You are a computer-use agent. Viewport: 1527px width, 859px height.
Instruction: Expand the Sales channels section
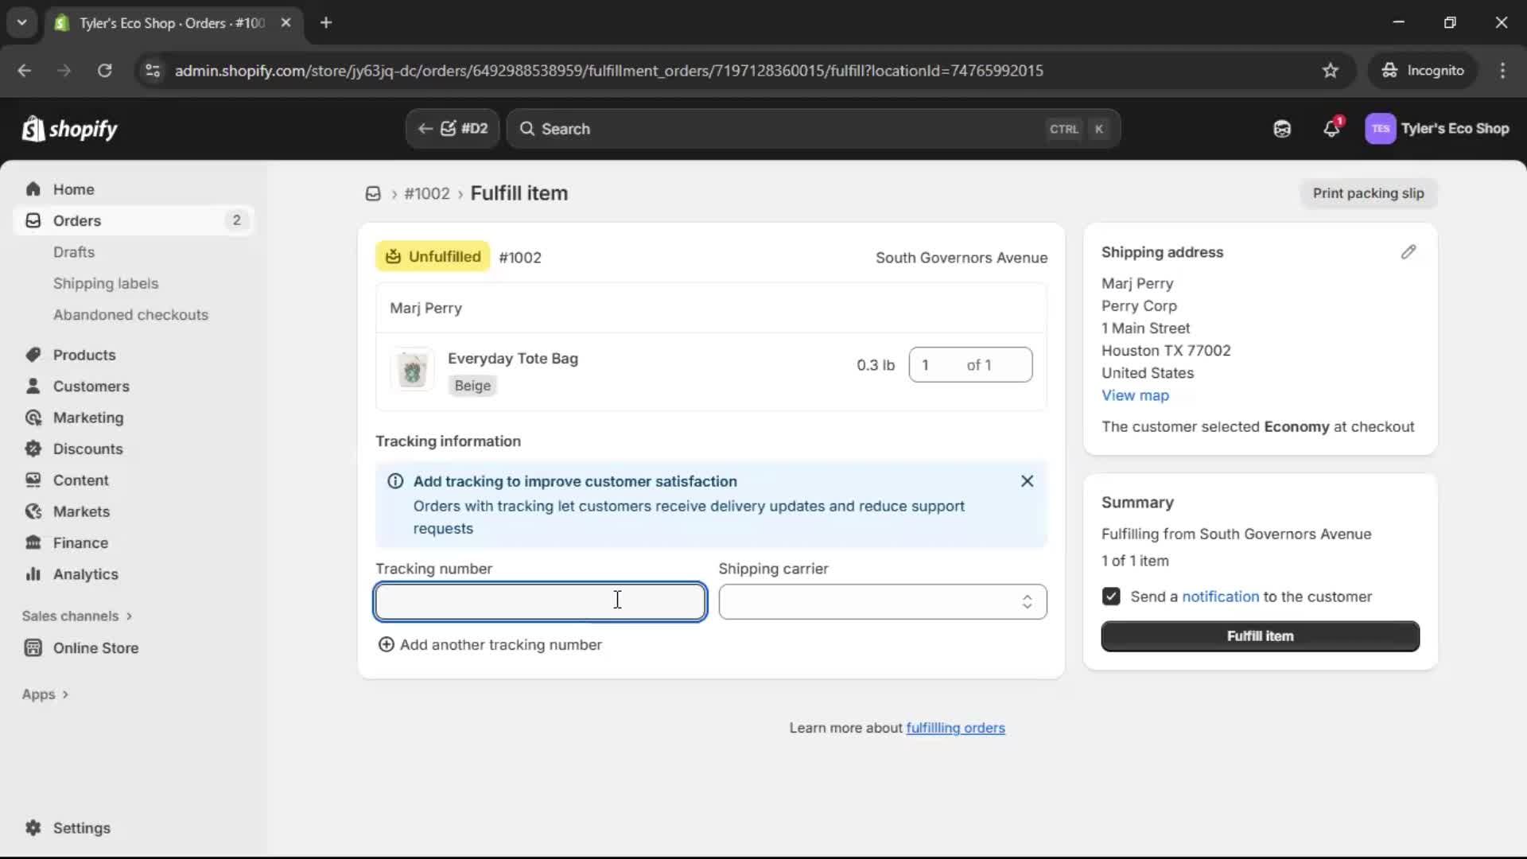click(76, 616)
